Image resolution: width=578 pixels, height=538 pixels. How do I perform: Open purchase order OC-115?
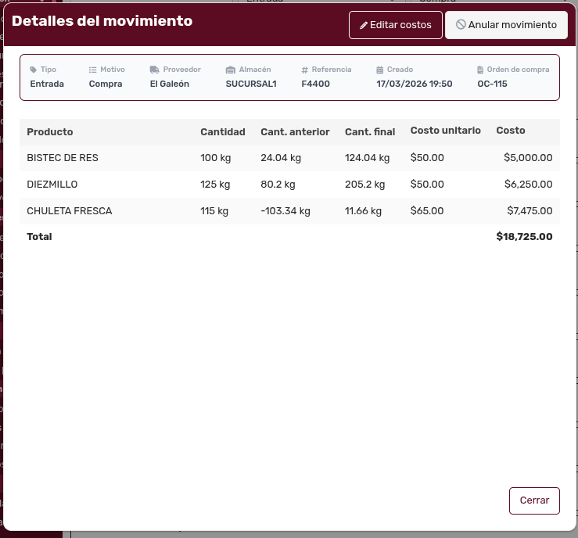point(492,84)
